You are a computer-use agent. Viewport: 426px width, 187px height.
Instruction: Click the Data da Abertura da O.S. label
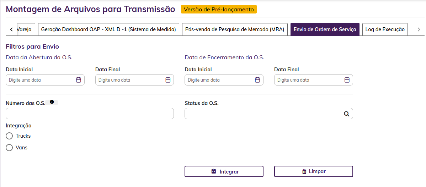pos(39,57)
